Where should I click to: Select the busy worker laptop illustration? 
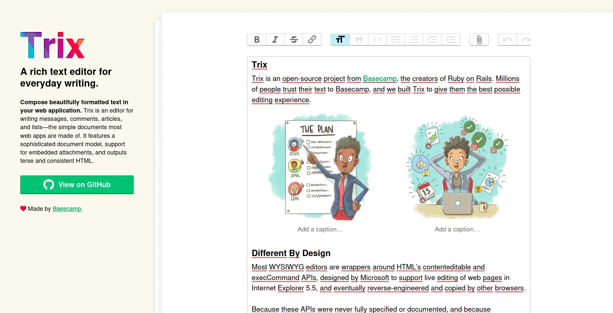click(x=457, y=167)
